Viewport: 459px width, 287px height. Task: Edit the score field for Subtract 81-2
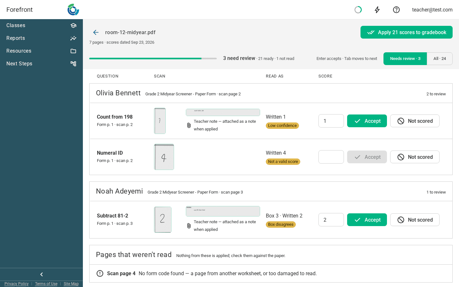[x=331, y=220]
